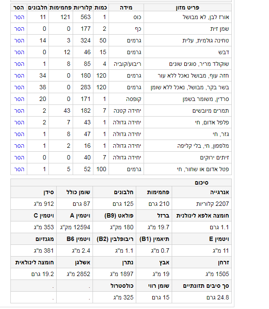Click the תיאמין (B1) label
269x309 pixels.
[x=154, y=239]
